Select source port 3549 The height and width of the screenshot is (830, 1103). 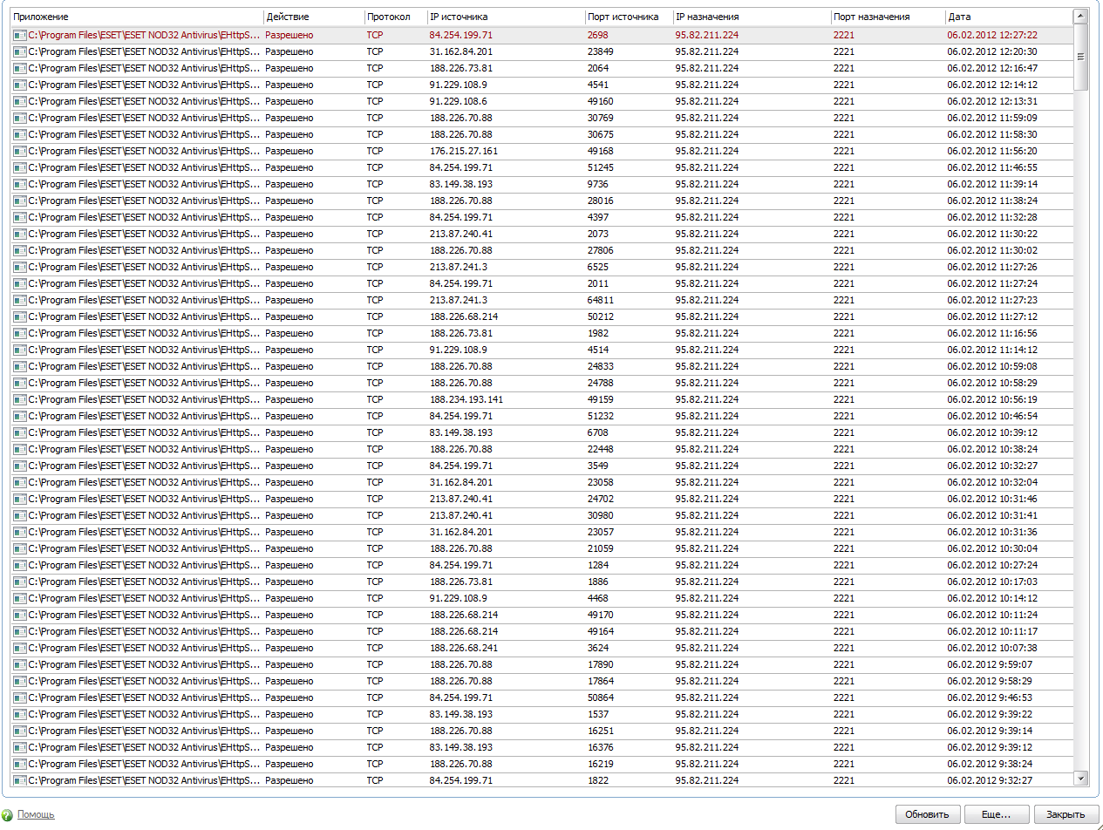pos(598,466)
